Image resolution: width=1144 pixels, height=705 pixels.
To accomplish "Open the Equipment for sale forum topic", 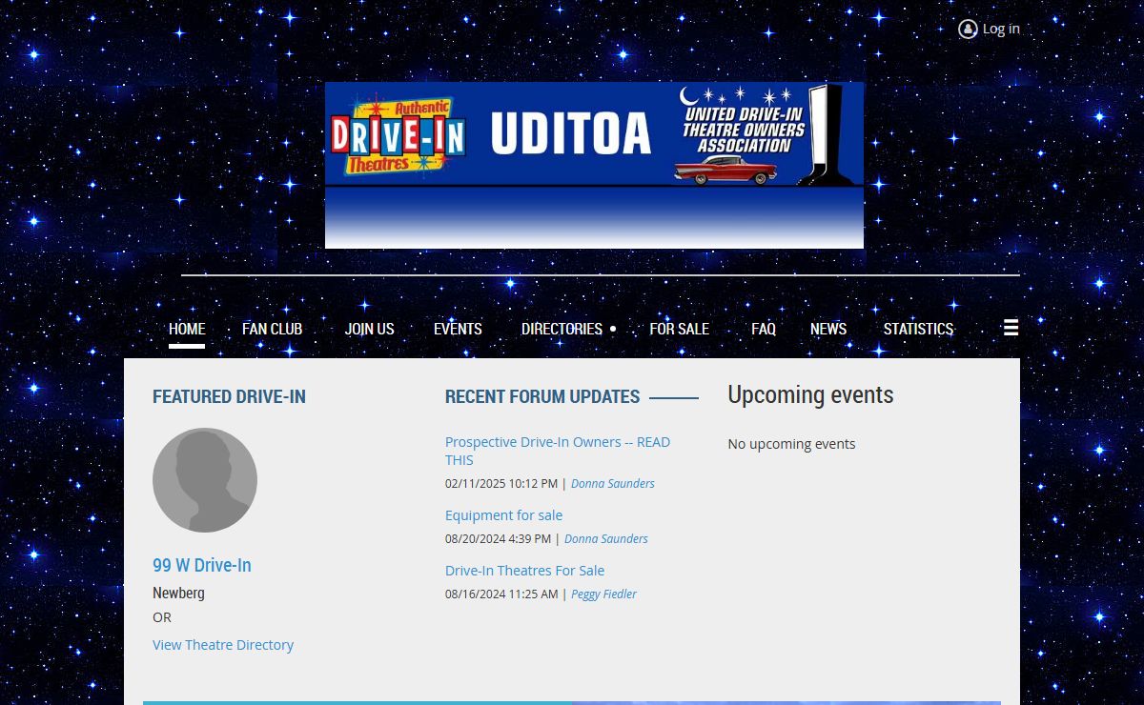I will point(503,515).
